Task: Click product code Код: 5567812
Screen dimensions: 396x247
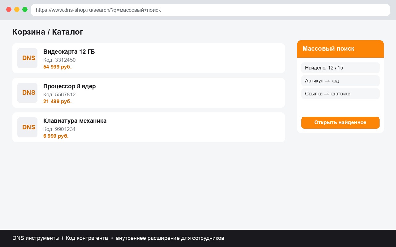Action: [x=59, y=94]
